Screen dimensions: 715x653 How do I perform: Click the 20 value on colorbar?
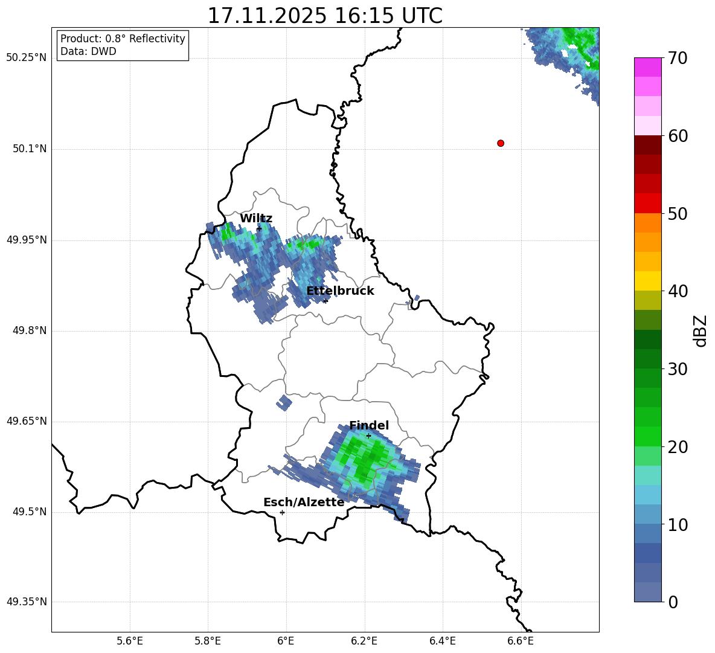678,447
